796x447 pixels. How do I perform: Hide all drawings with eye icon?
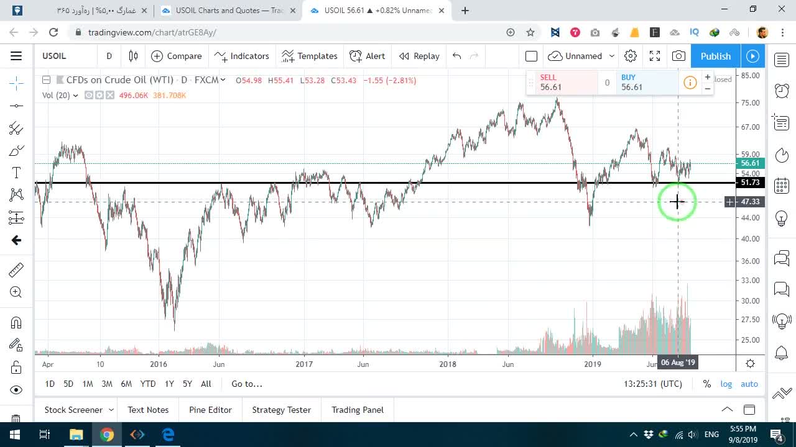[x=16, y=390]
